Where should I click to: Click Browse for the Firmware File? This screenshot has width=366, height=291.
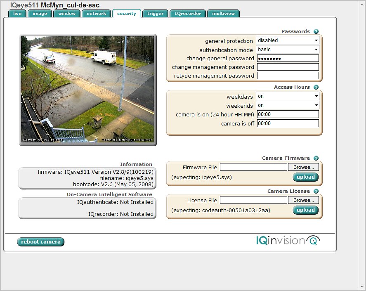tap(303, 167)
